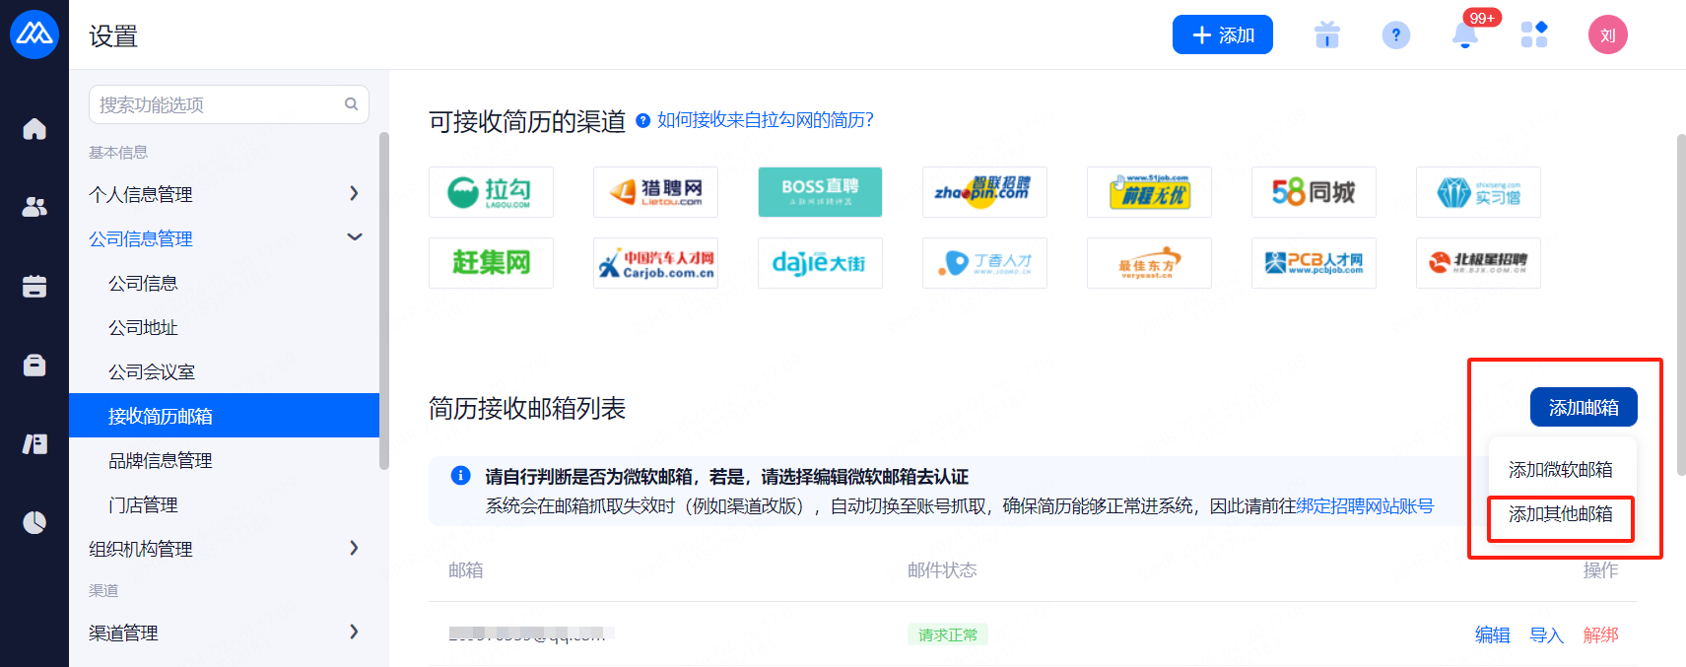Image resolution: width=1686 pixels, height=667 pixels.
Task: Expand 组织机构管理 section
Action: click(224, 549)
